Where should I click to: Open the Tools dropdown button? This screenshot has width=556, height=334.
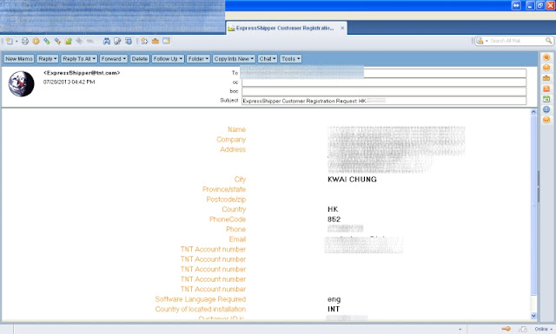click(291, 59)
